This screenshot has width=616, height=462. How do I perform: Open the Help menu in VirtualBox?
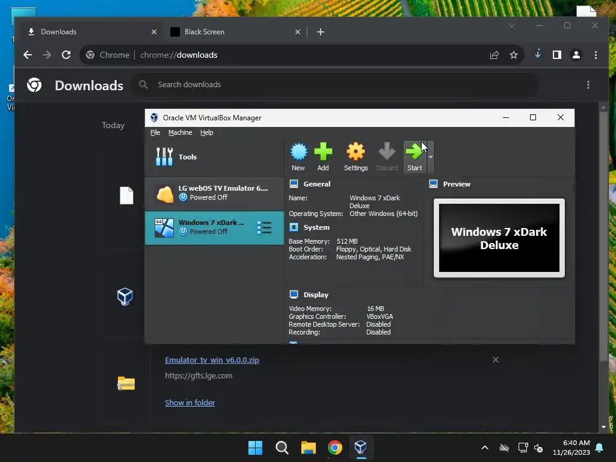pos(207,132)
